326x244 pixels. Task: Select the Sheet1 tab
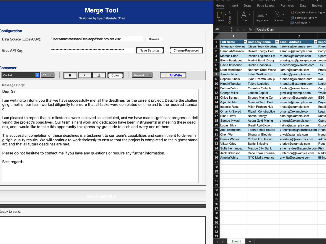[236, 241]
